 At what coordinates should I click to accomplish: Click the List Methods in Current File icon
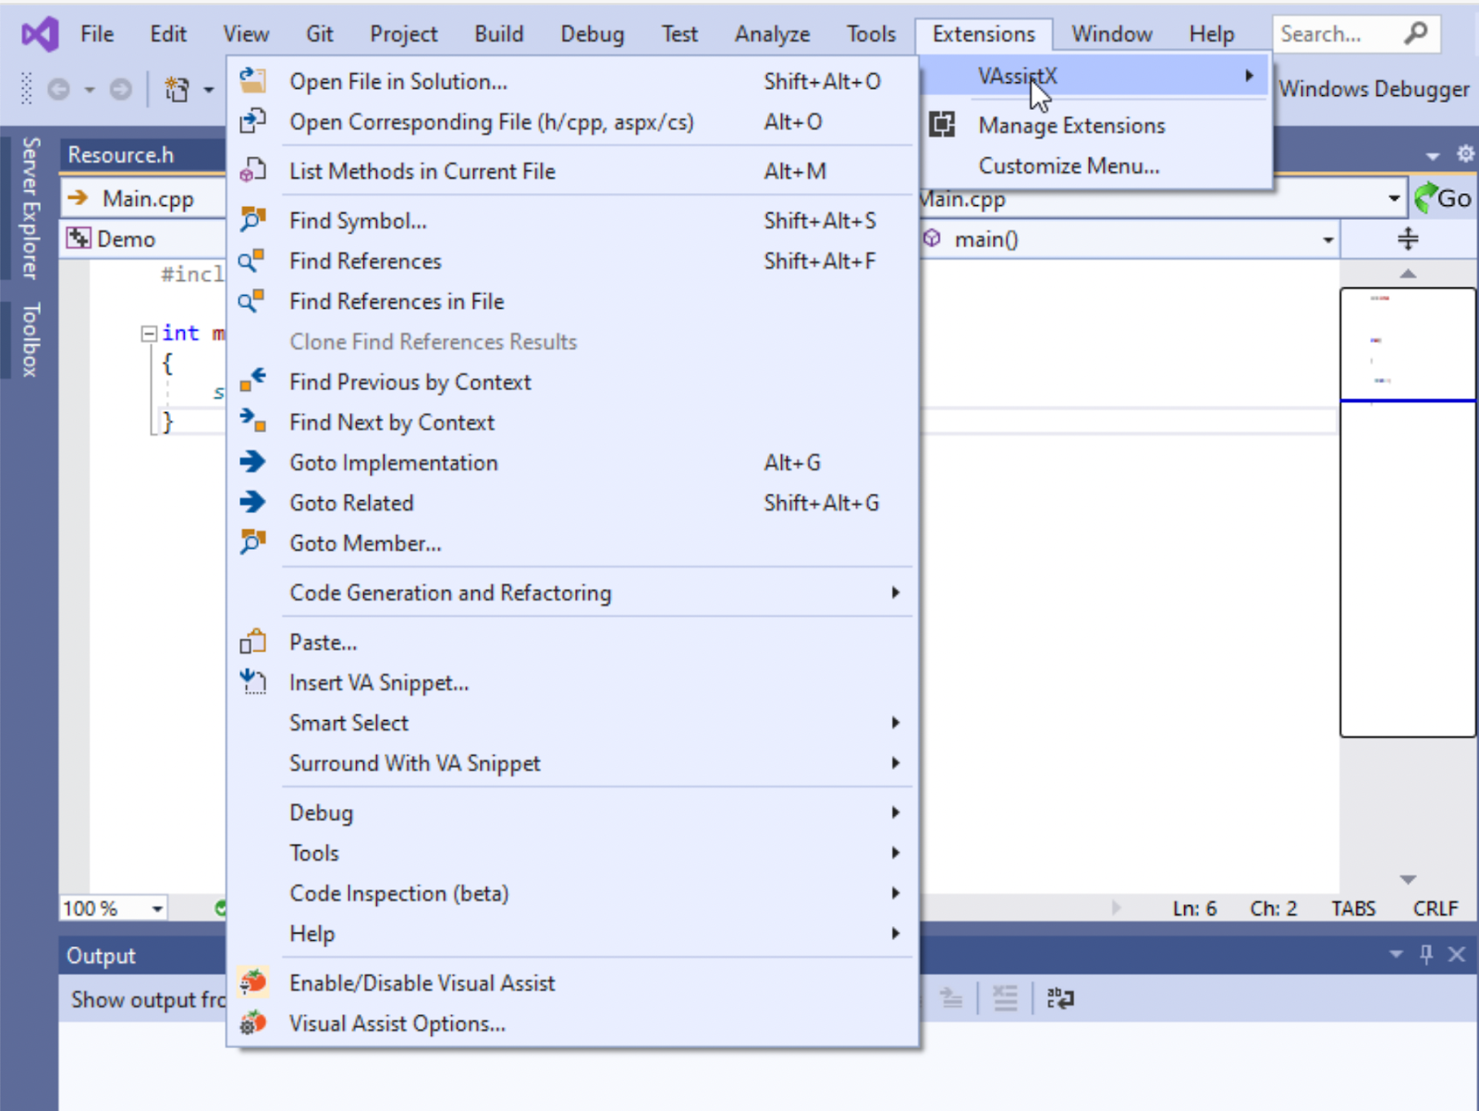coord(252,171)
